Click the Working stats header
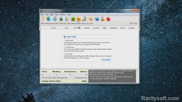 coord(56,72)
